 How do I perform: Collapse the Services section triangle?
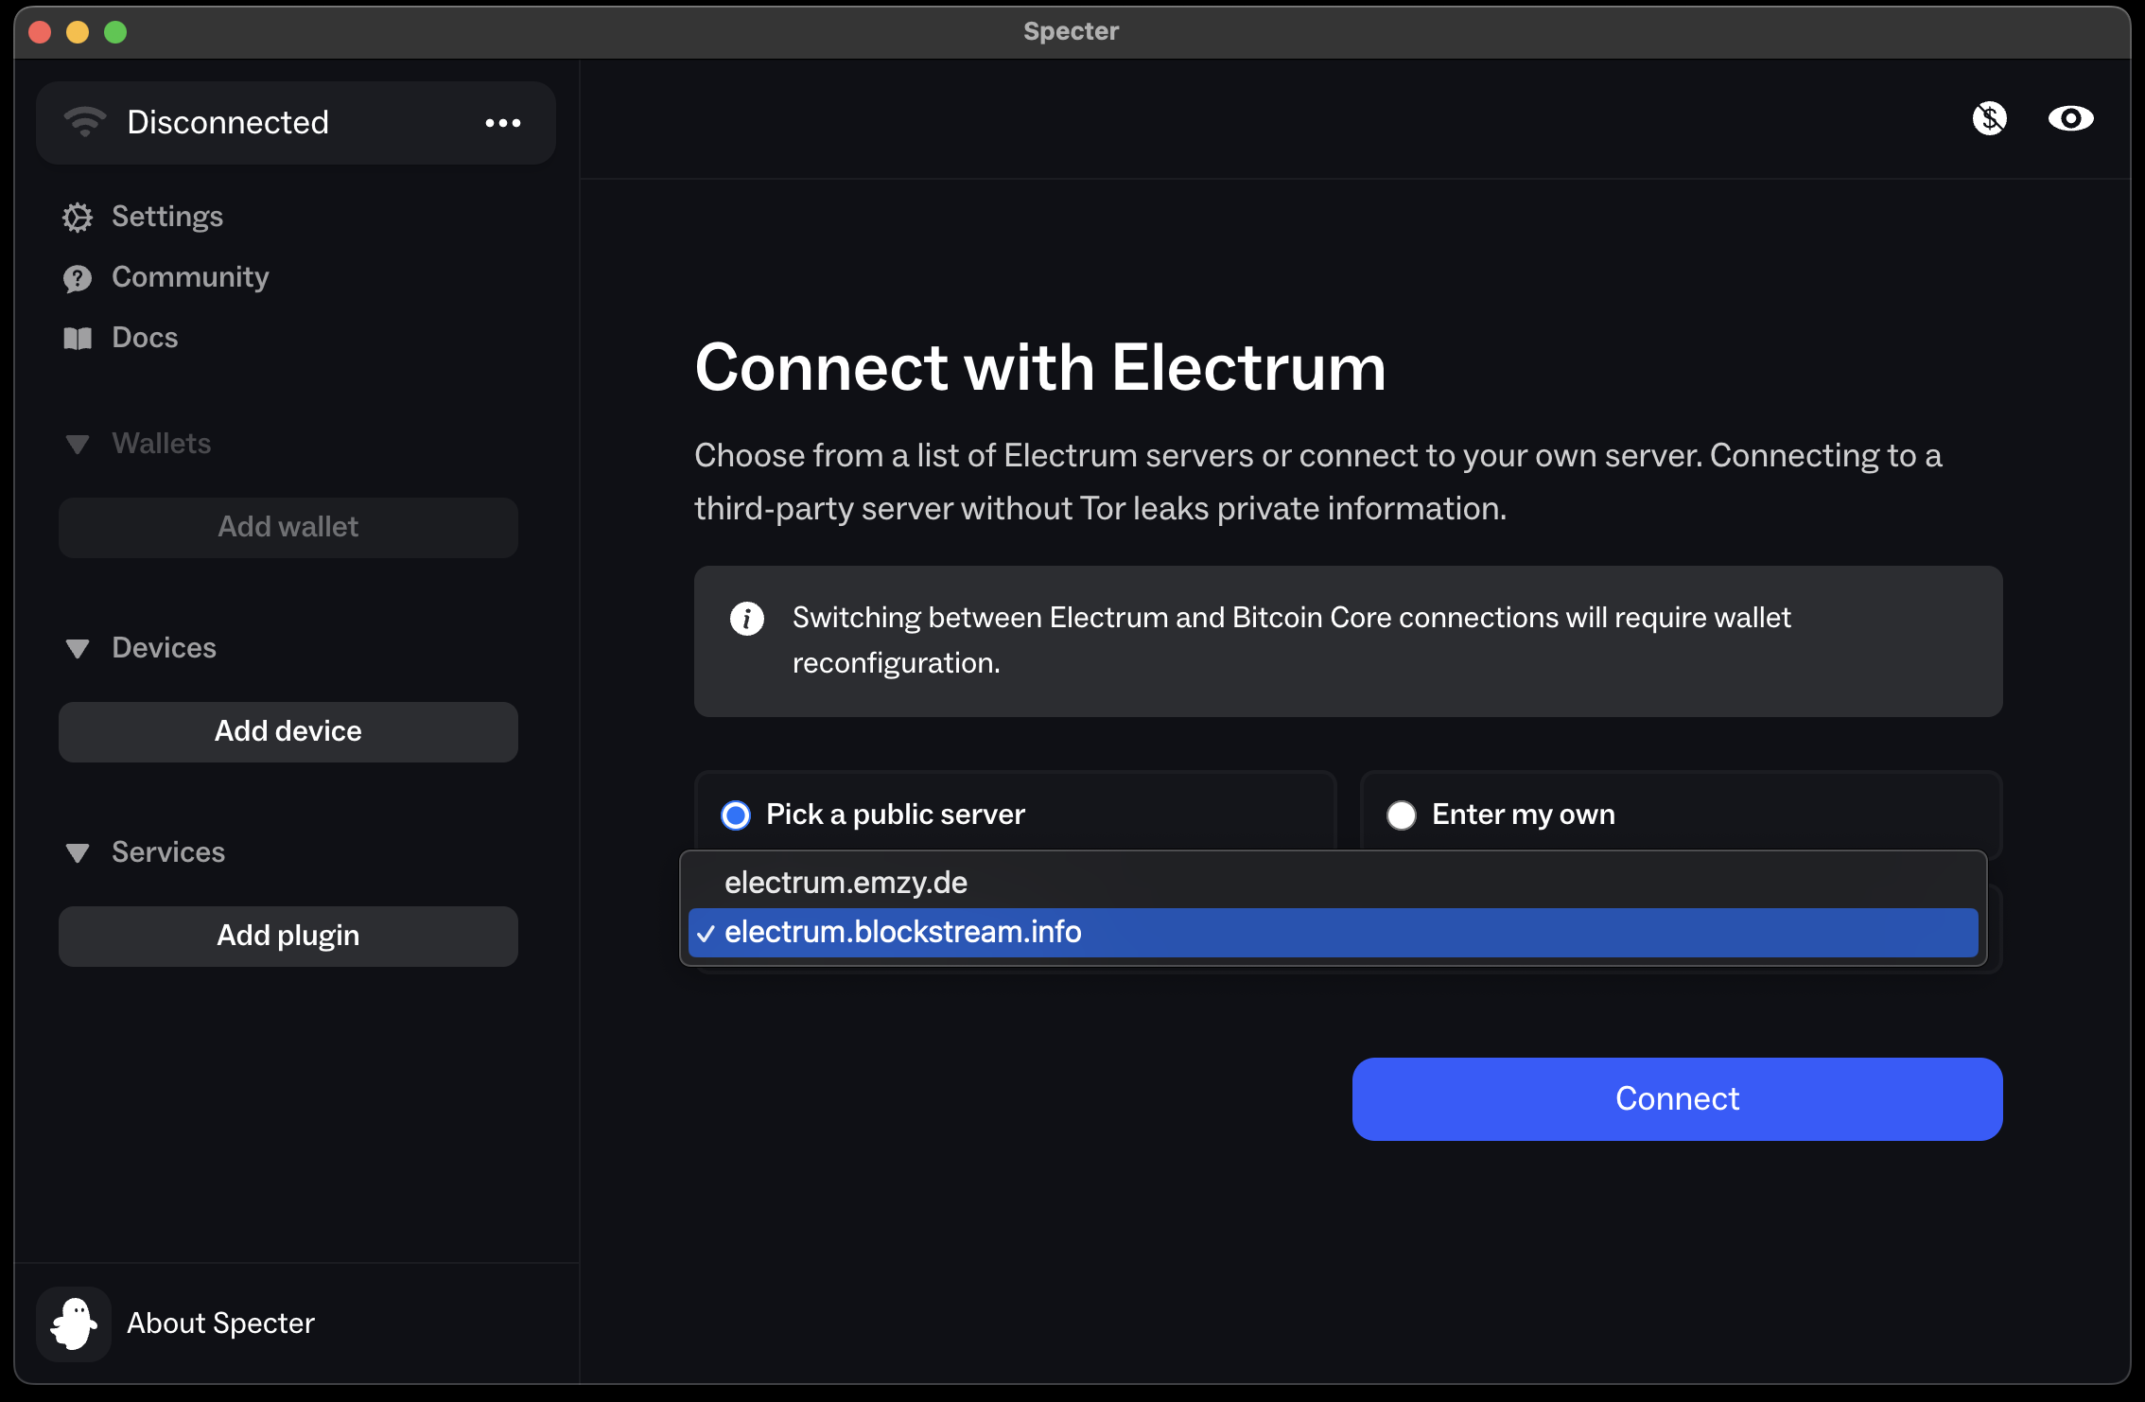pyautogui.click(x=78, y=852)
